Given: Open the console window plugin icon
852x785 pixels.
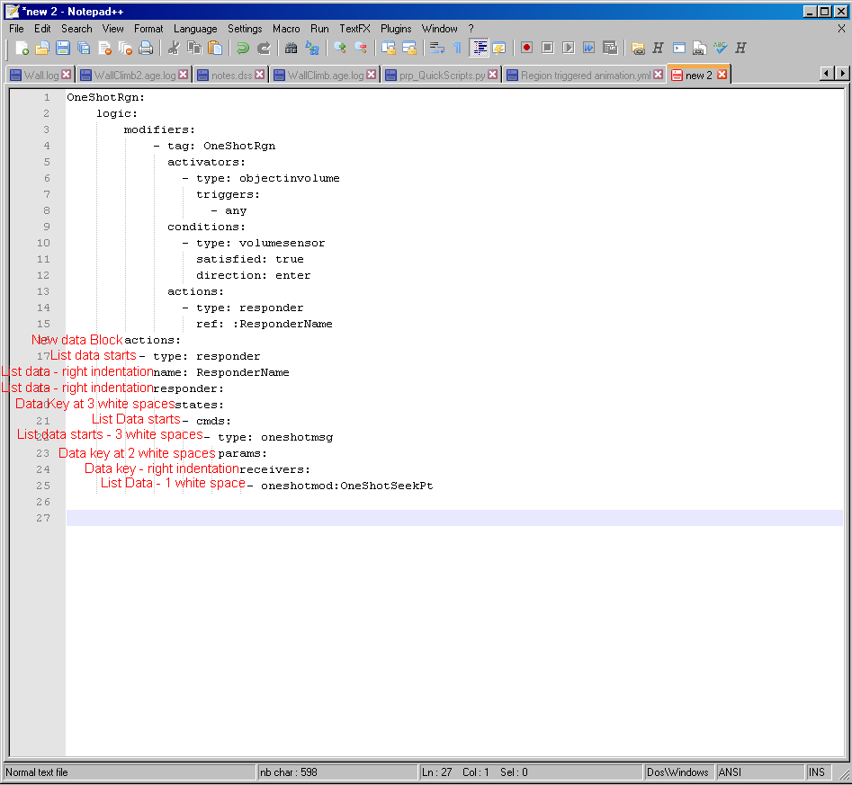Looking at the screenshot, I should click(x=679, y=48).
